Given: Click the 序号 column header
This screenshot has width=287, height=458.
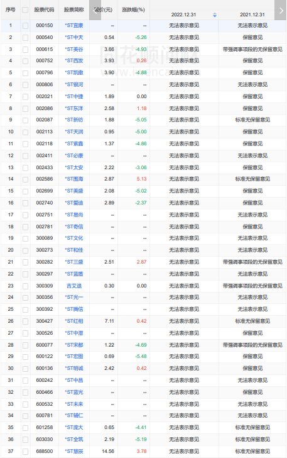Looking at the screenshot, I should 11,9.
